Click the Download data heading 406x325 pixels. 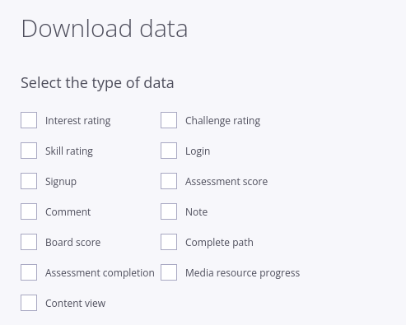click(x=105, y=29)
